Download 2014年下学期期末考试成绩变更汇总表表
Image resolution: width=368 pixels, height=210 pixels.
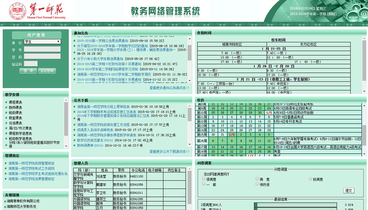[x=107, y=112]
